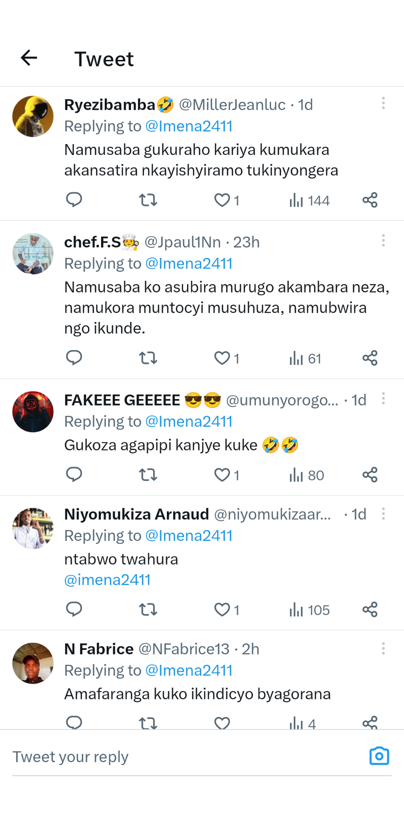Retweet Niyomukiza Arnaud's reply
404x831 pixels.
(x=148, y=610)
